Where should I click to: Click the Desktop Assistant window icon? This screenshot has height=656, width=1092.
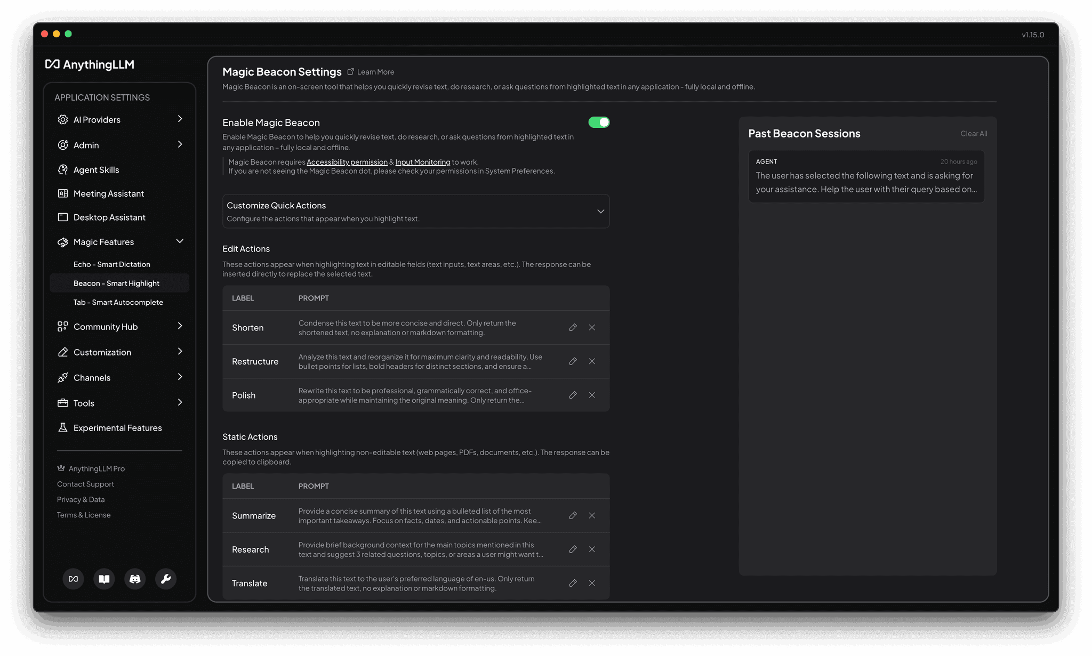click(x=63, y=217)
